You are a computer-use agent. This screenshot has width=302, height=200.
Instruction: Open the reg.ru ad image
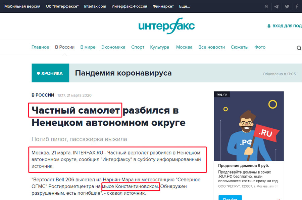[249, 126]
